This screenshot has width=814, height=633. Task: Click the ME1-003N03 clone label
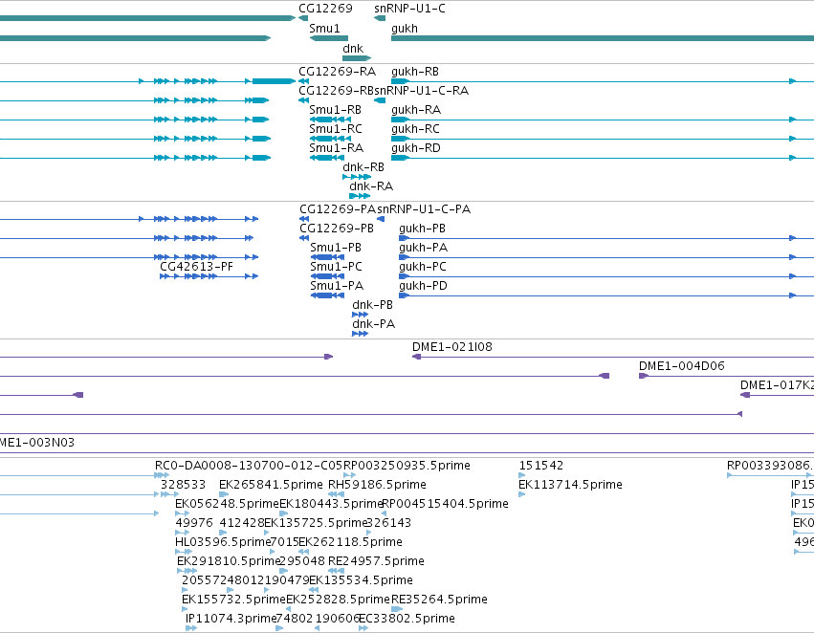[x=37, y=443]
